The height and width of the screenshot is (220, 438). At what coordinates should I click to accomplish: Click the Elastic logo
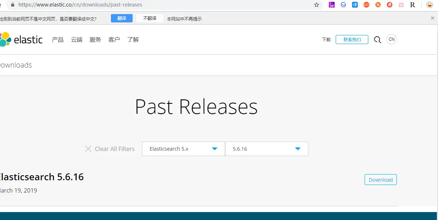click(21, 39)
